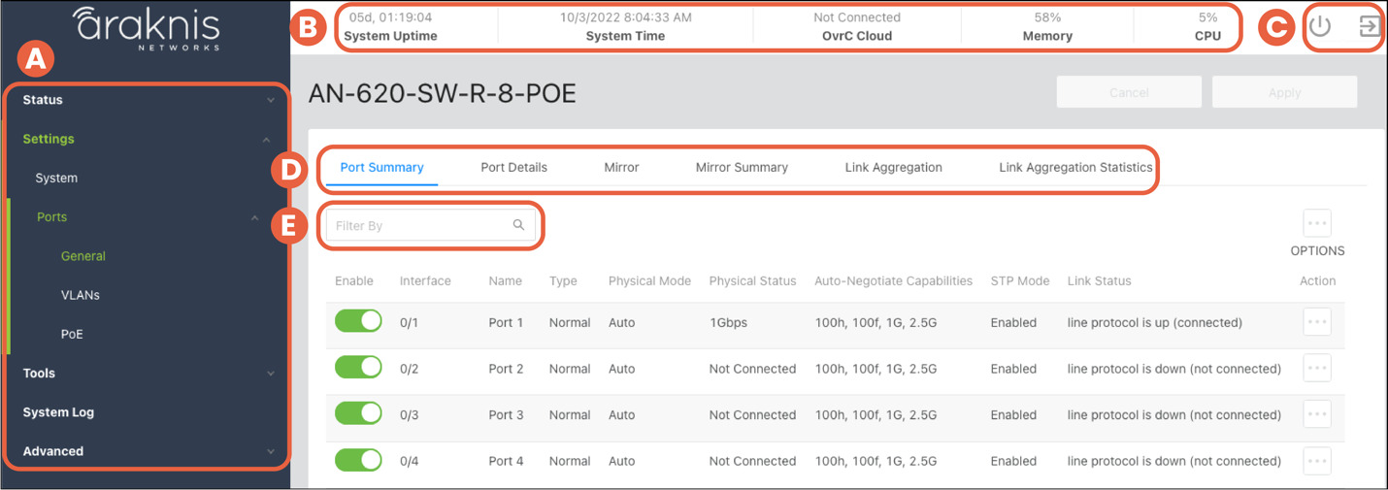
Task: Open the Link Aggregation Statistics tab
Action: (x=1075, y=167)
